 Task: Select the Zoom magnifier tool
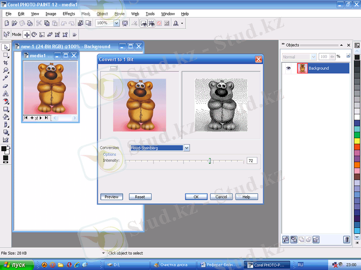pos(6,71)
